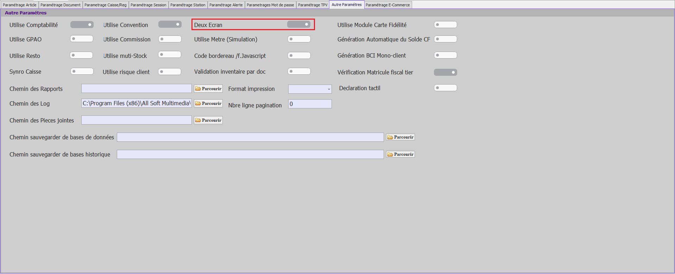Enable Utilise Commission toggle
This screenshot has height=274, width=675.
(170, 39)
